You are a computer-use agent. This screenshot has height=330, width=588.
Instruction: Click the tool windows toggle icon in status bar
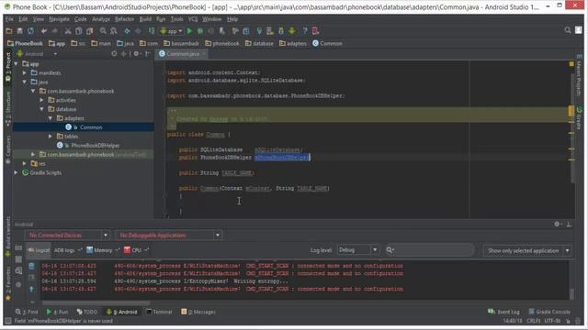[x=7, y=321]
